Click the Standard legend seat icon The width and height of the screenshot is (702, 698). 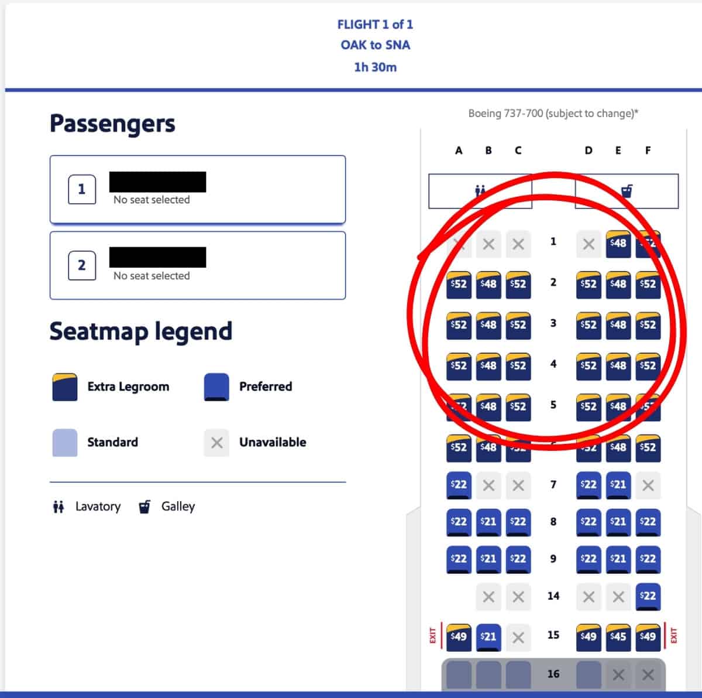(64, 443)
